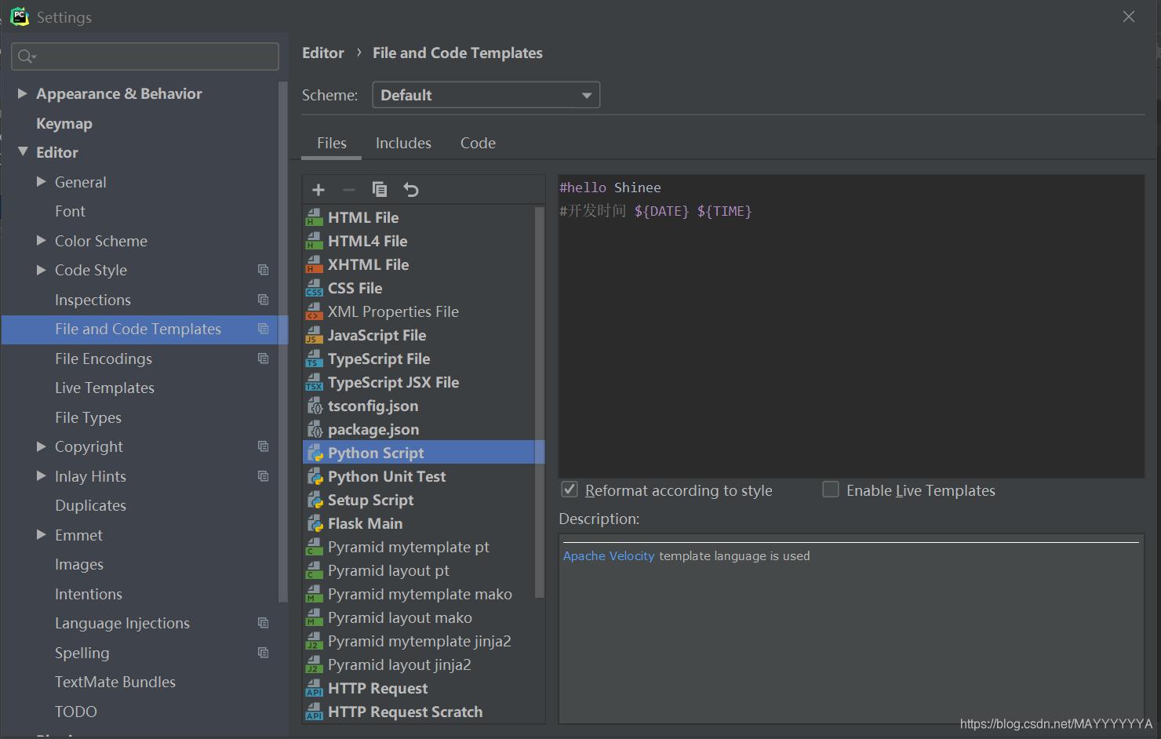This screenshot has height=739, width=1161.
Task: Select the Setup Script template icon
Action: [315, 500]
